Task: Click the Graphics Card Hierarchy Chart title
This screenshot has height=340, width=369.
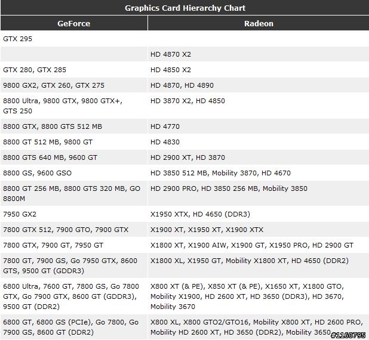Action: 185,8
